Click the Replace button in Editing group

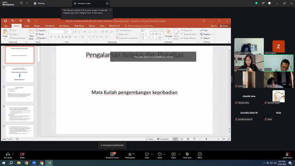[x=206, y=34]
